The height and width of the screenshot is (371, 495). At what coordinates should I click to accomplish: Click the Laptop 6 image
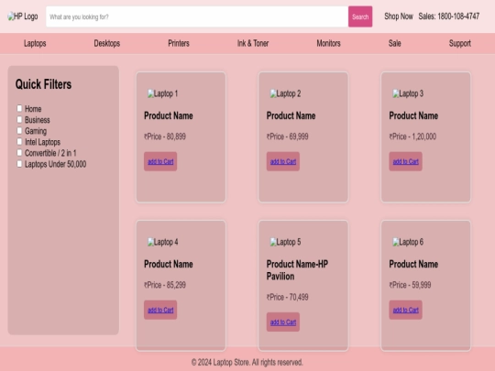408,242
